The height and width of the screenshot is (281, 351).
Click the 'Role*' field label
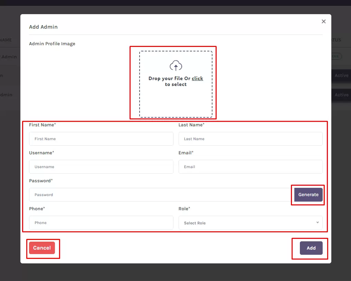[184, 209]
